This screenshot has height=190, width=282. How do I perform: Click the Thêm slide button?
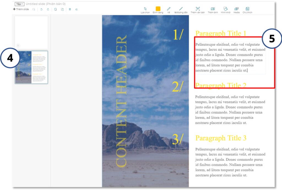(21, 9)
